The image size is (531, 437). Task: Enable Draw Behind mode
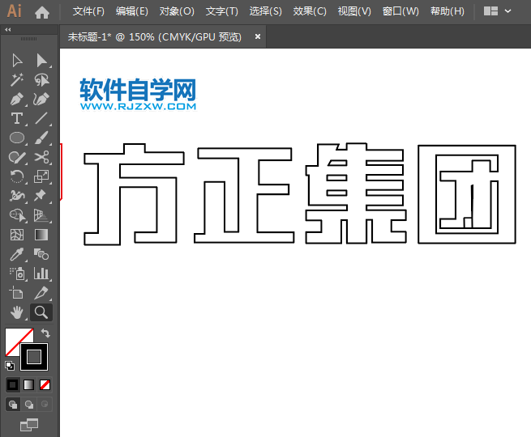click(x=29, y=404)
